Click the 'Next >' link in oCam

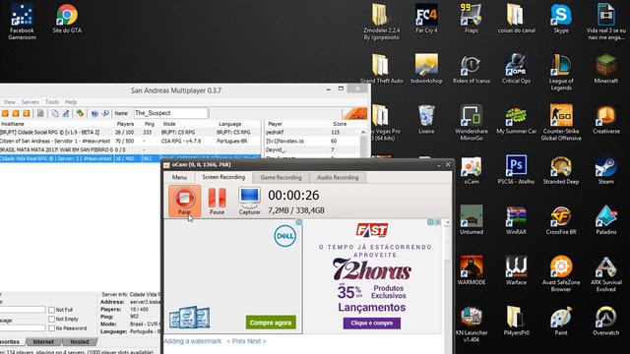[x=257, y=341]
